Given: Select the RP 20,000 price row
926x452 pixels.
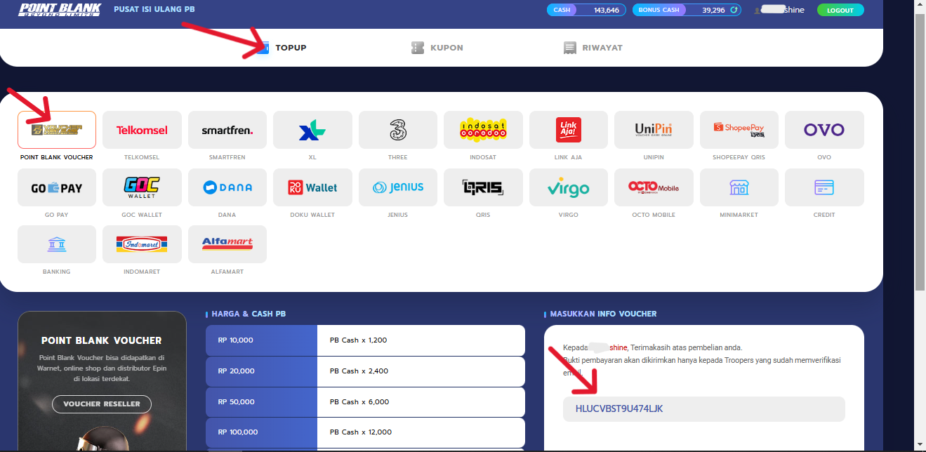Looking at the screenshot, I should pyautogui.click(x=365, y=371).
